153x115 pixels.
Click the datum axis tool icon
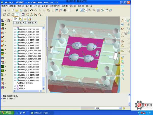pos(122,33)
